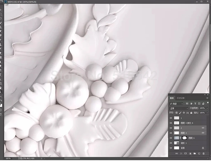This screenshot has height=163, width=211.
Task: Filter layers by adjustment layer icon
Action: pos(191,104)
